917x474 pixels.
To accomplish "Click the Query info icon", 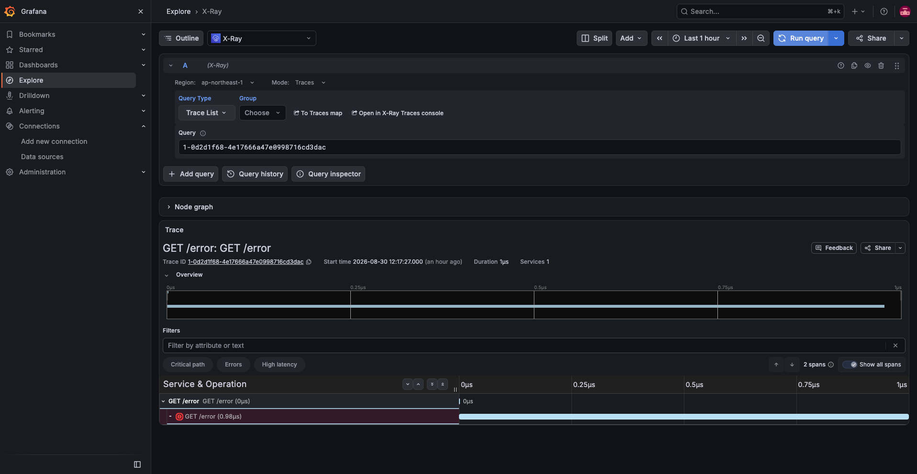I will click(x=203, y=133).
